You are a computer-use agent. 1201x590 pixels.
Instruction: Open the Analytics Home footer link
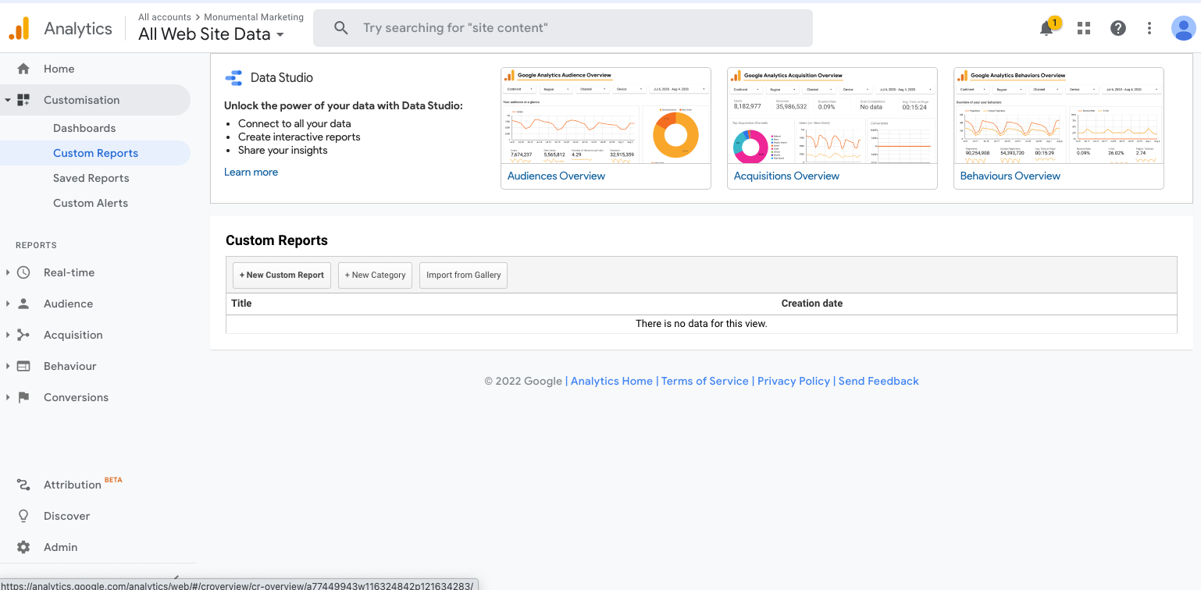click(x=611, y=381)
